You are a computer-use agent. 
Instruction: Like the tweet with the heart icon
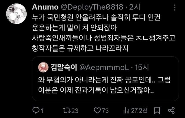pyautogui.click(x=97, y=110)
